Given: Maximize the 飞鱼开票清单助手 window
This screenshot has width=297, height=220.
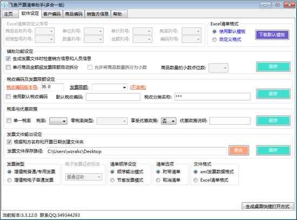Looking at the screenshot, I should pos(278,5).
